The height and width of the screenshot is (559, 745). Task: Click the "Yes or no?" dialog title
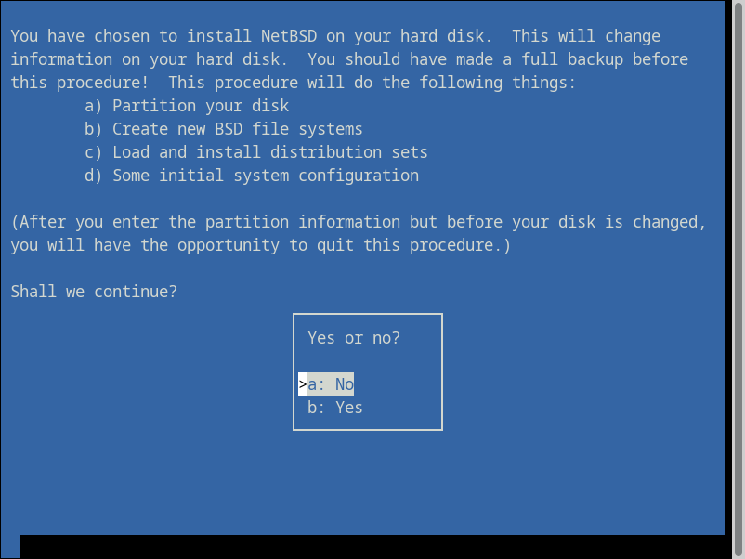point(354,338)
